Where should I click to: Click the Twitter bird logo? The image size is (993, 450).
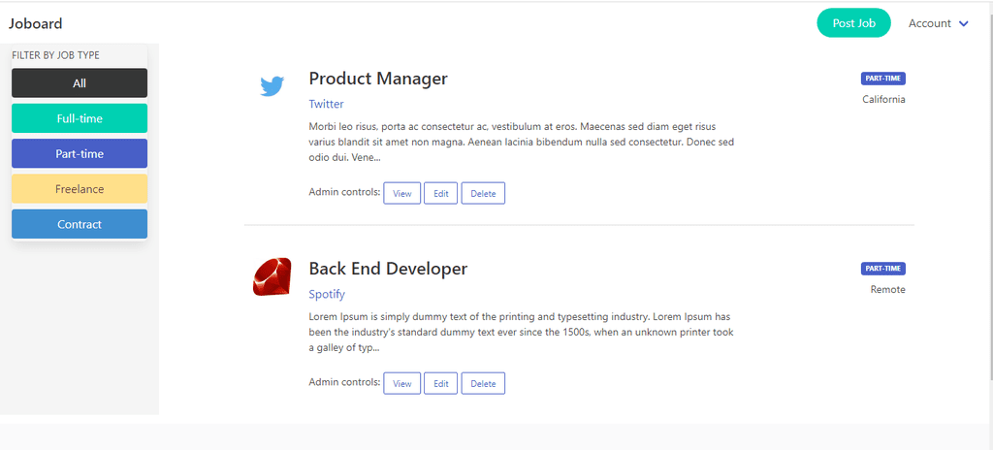[272, 85]
